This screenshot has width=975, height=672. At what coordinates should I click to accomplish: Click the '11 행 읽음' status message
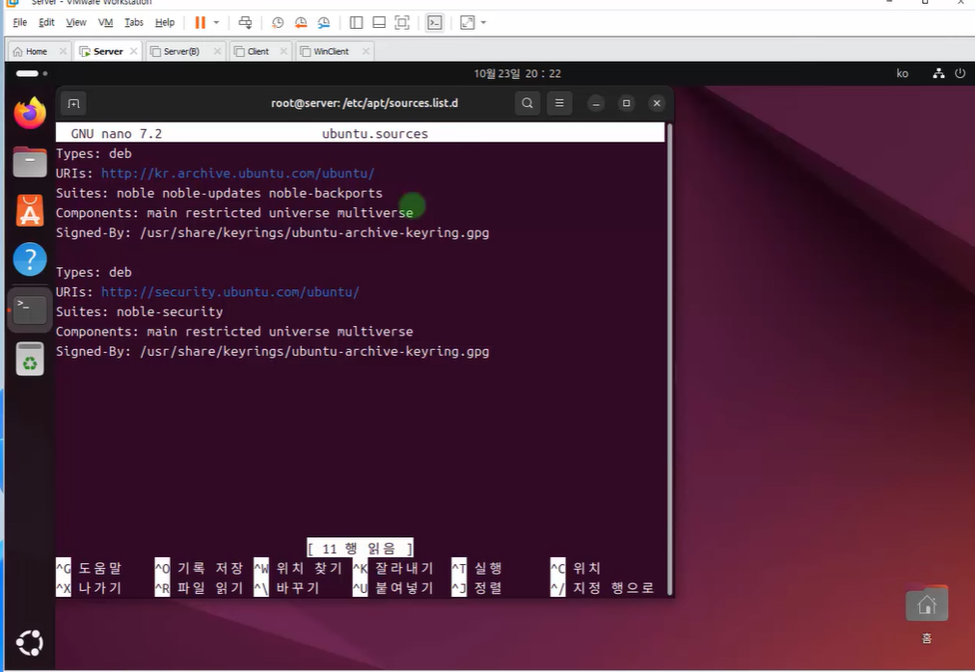point(360,549)
